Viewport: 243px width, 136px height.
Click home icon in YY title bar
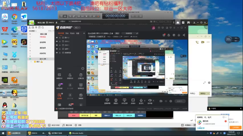(x=178, y=22)
